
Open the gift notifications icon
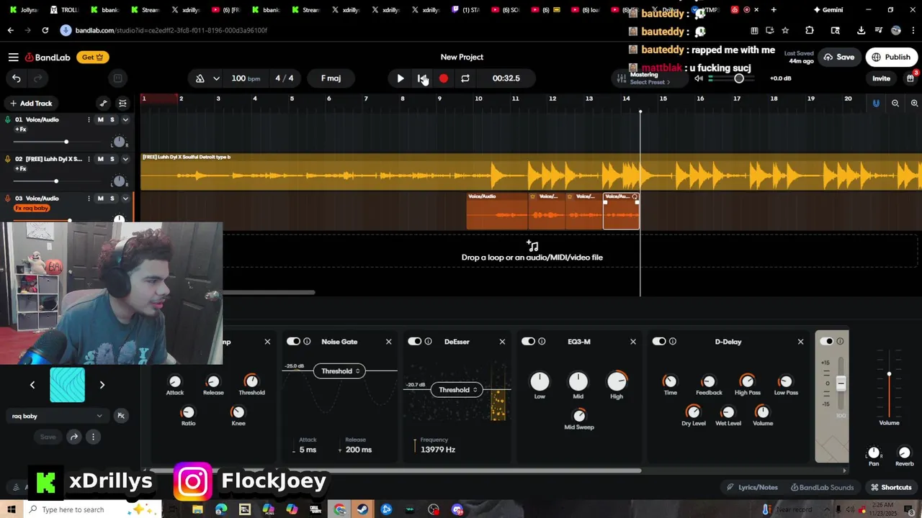pyautogui.click(x=911, y=78)
